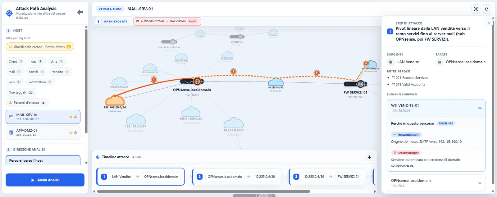The image size is (497, 197).
Task: Select path P1 WS-VENDITE-01 to MAIL-SRV-01
Action: (167, 21)
